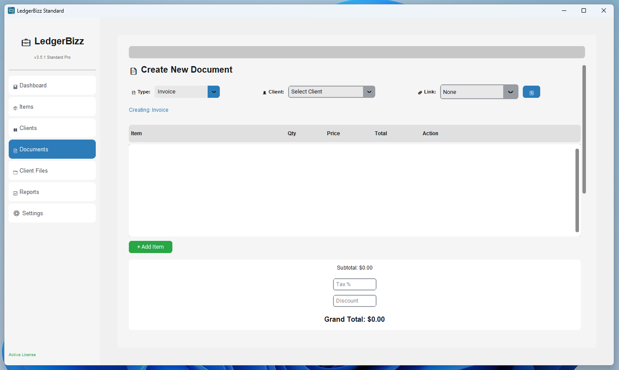Expand the Link dropdown showing None
The height and width of the screenshot is (370, 619).
[x=479, y=92]
